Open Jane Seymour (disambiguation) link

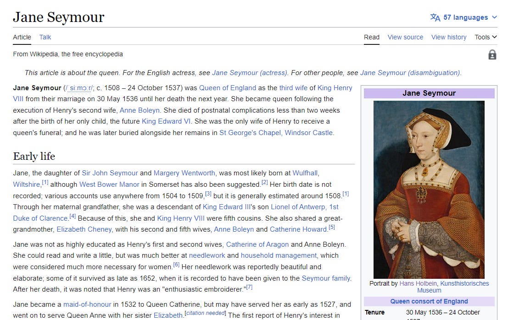click(410, 73)
